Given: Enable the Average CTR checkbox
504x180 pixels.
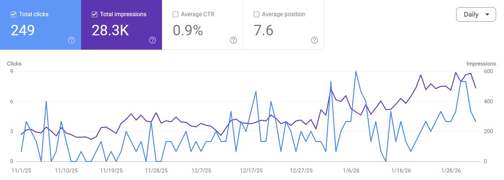Looking at the screenshot, I should click(x=176, y=14).
